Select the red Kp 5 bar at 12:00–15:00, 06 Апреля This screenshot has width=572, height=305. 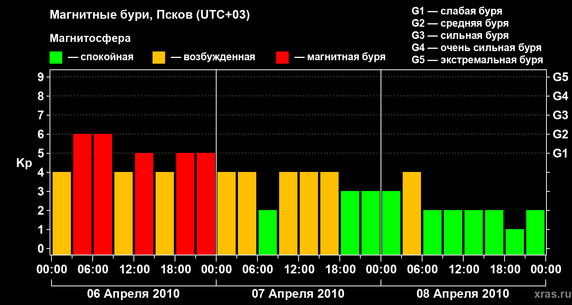pyautogui.click(x=144, y=204)
